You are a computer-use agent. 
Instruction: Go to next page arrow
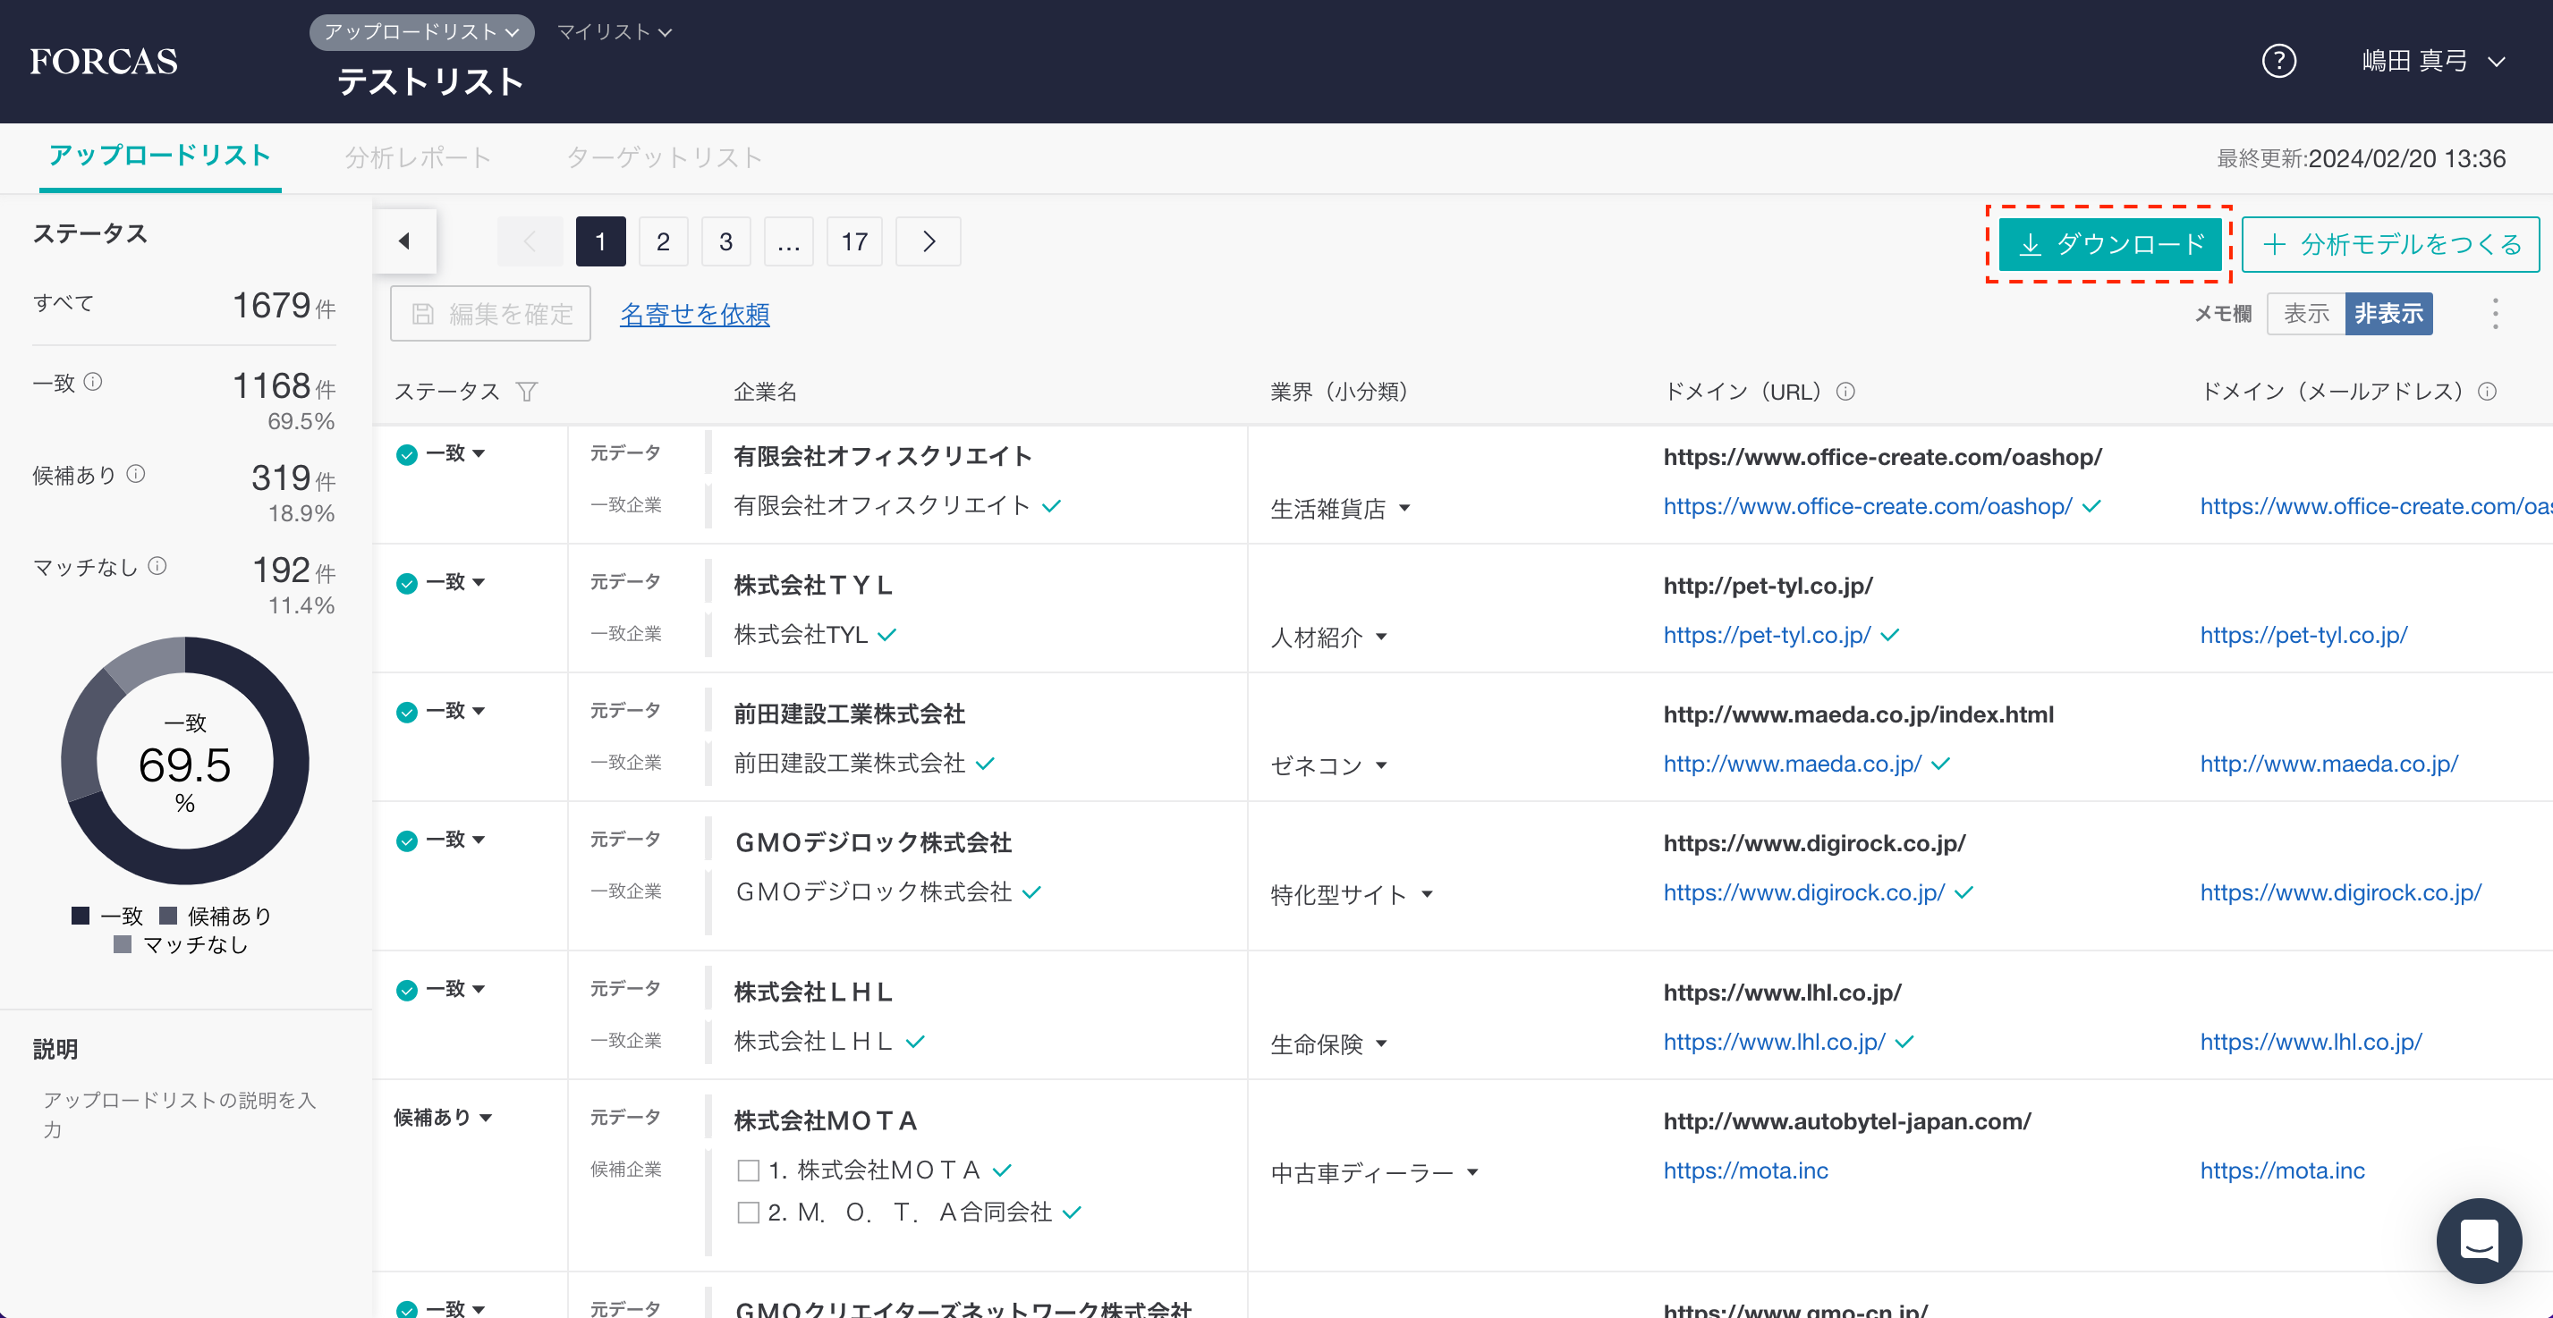pyautogui.click(x=928, y=241)
